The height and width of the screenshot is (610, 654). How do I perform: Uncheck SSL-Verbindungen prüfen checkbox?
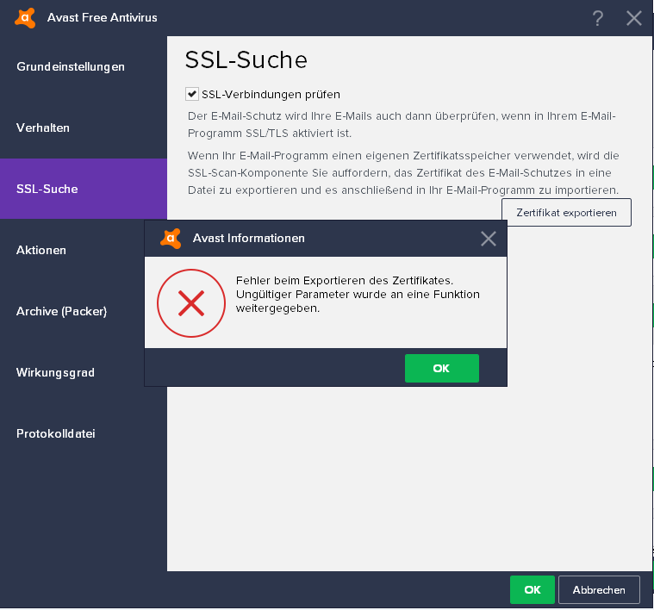tap(192, 94)
